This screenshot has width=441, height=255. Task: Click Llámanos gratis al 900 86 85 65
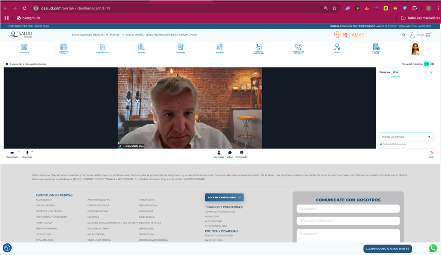pos(388,249)
